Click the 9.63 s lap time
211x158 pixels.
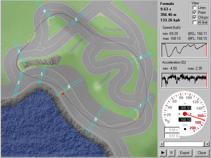pyautogui.click(x=166, y=9)
